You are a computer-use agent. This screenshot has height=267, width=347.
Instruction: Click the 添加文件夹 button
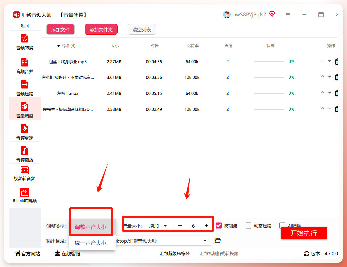click(101, 30)
